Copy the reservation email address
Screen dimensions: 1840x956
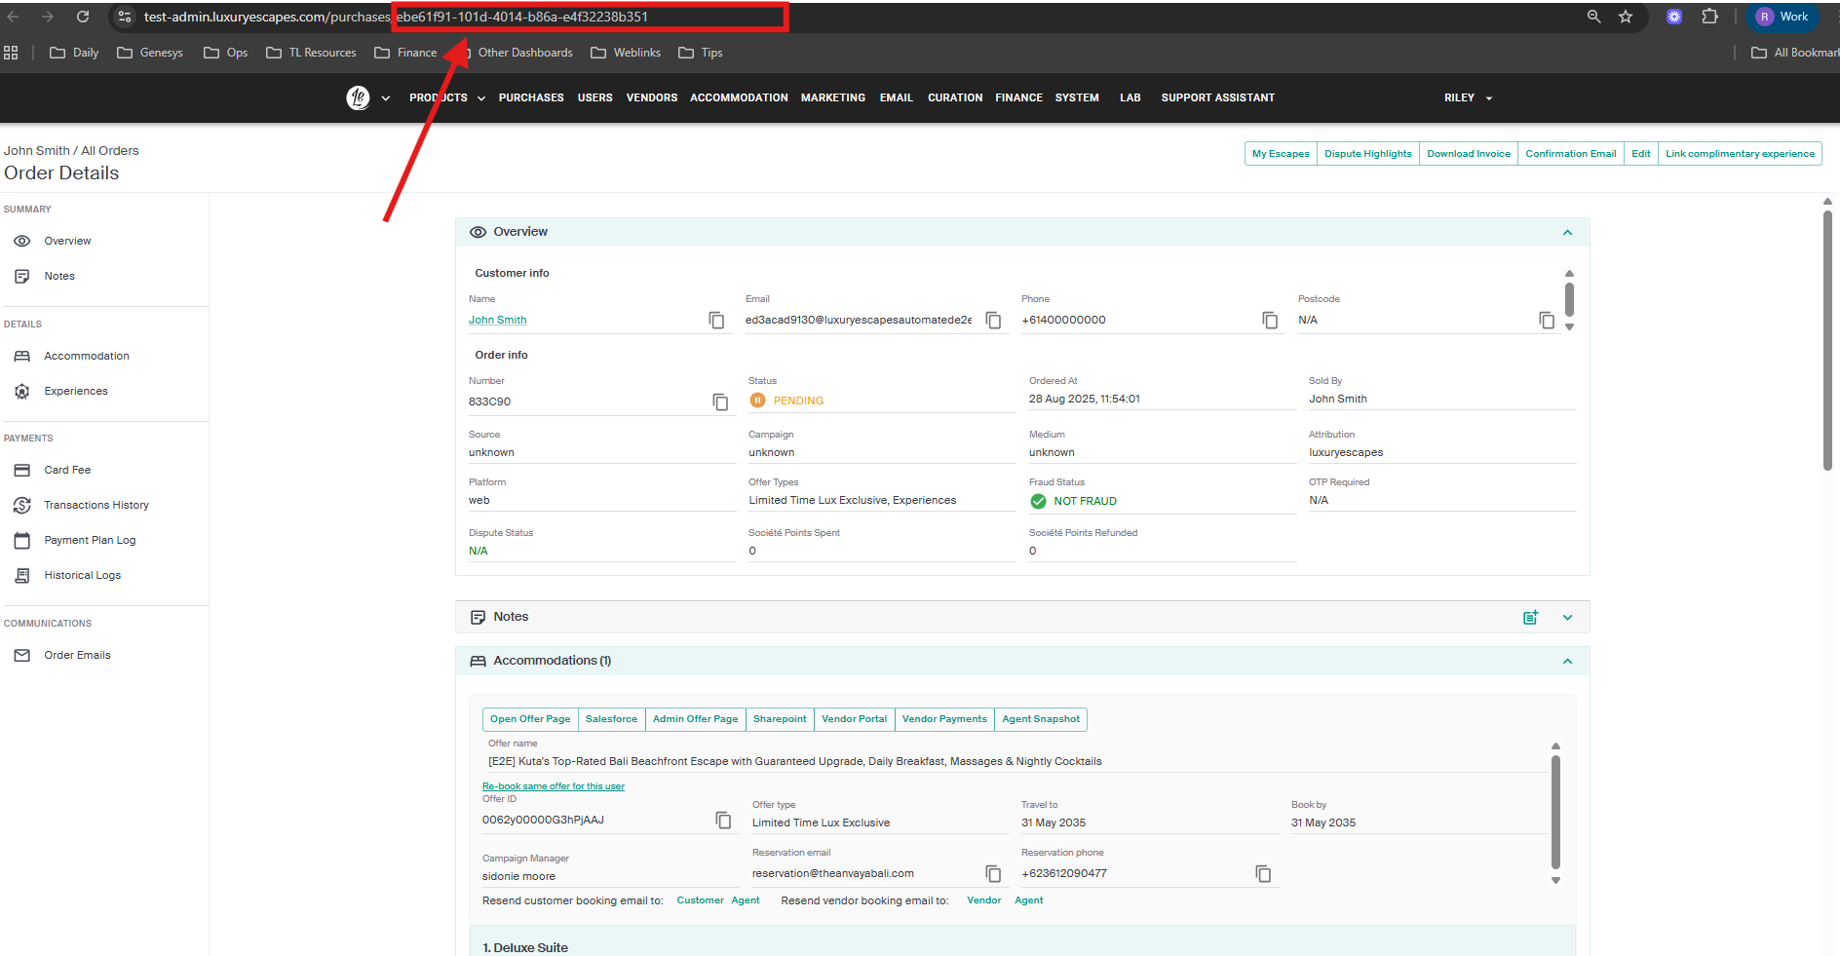(993, 874)
